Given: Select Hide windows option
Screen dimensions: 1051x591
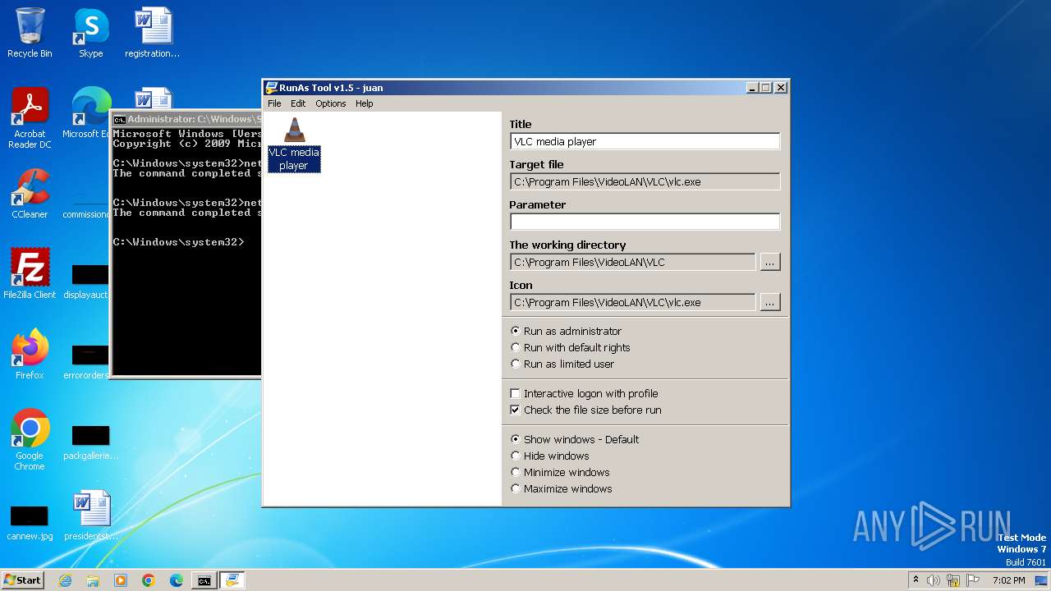Looking at the screenshot, I should pyautogui.click(x=549, y=456).
